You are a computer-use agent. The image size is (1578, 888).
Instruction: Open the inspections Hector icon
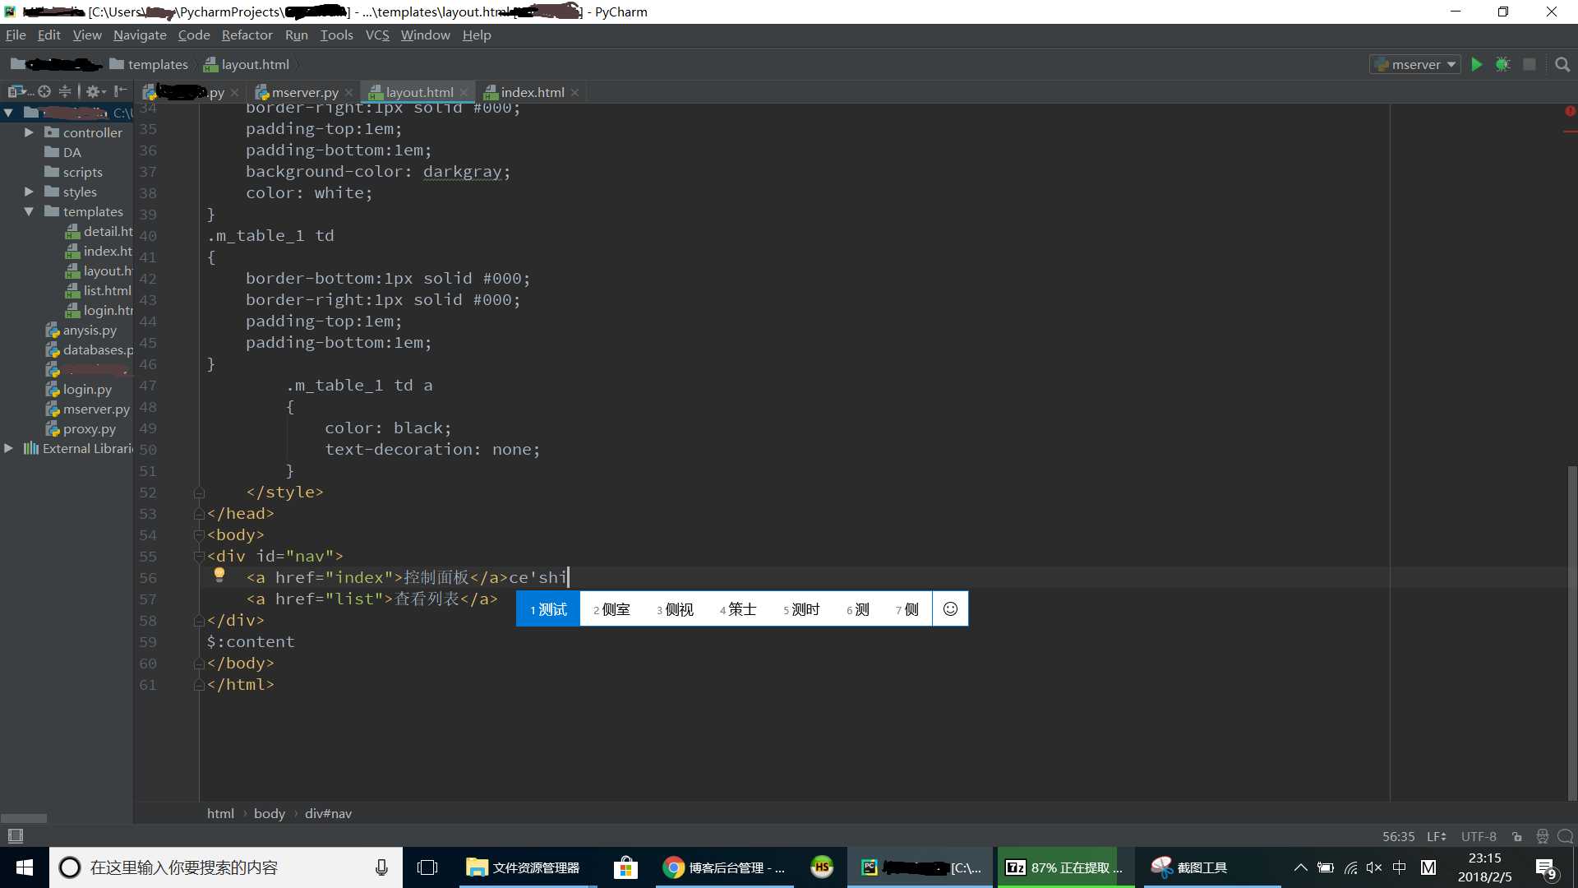[x=1542, y=836]
